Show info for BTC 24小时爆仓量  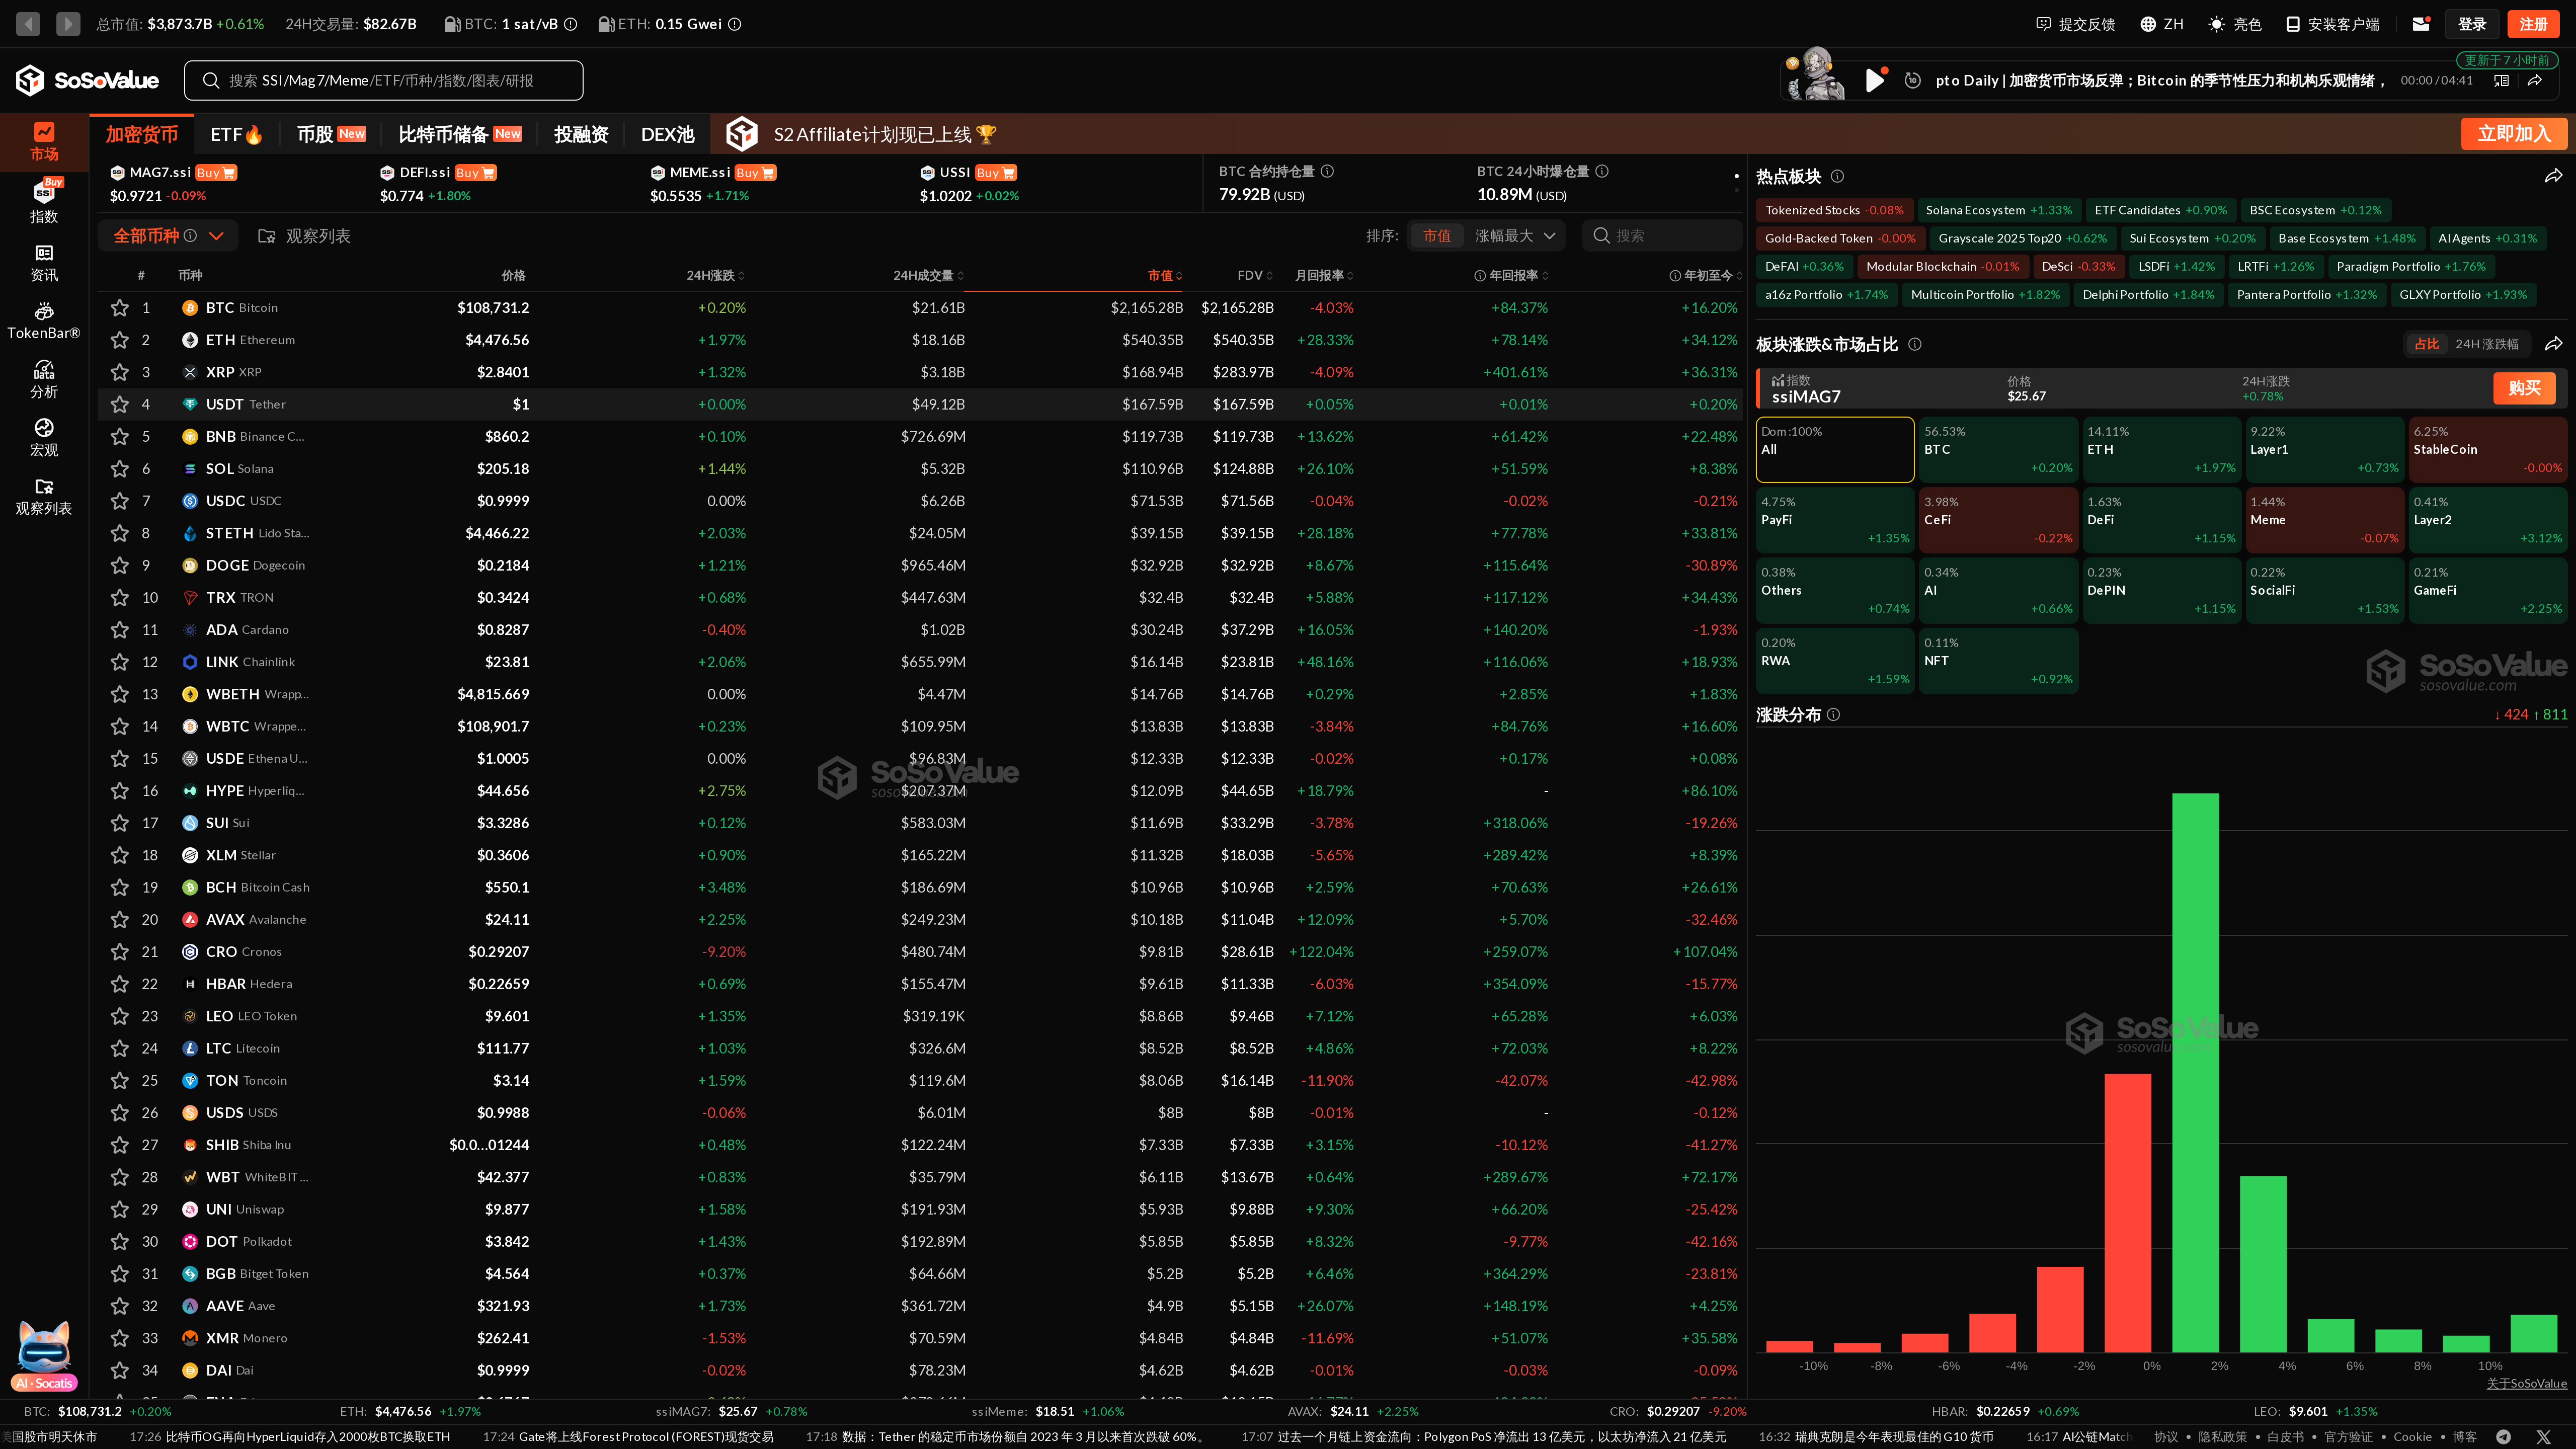tap(1602, 171)
